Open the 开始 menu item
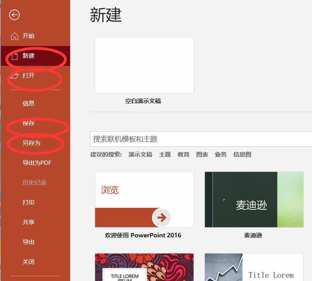Image resolution: width=312 pixels, height=281 pixels. pos(35,36)
